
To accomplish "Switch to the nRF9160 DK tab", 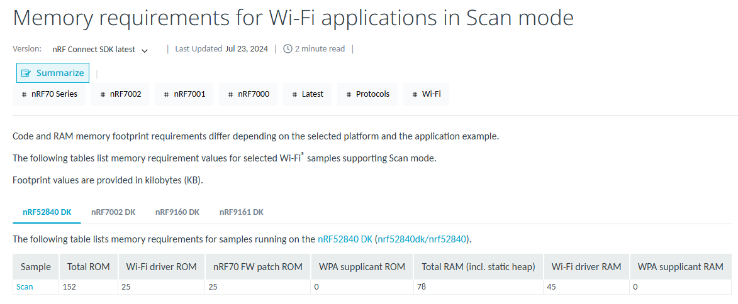I will tap(177, 212).
